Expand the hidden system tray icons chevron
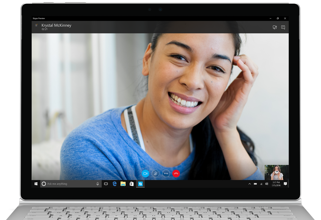The image size is (321, 220). [250, 184]
